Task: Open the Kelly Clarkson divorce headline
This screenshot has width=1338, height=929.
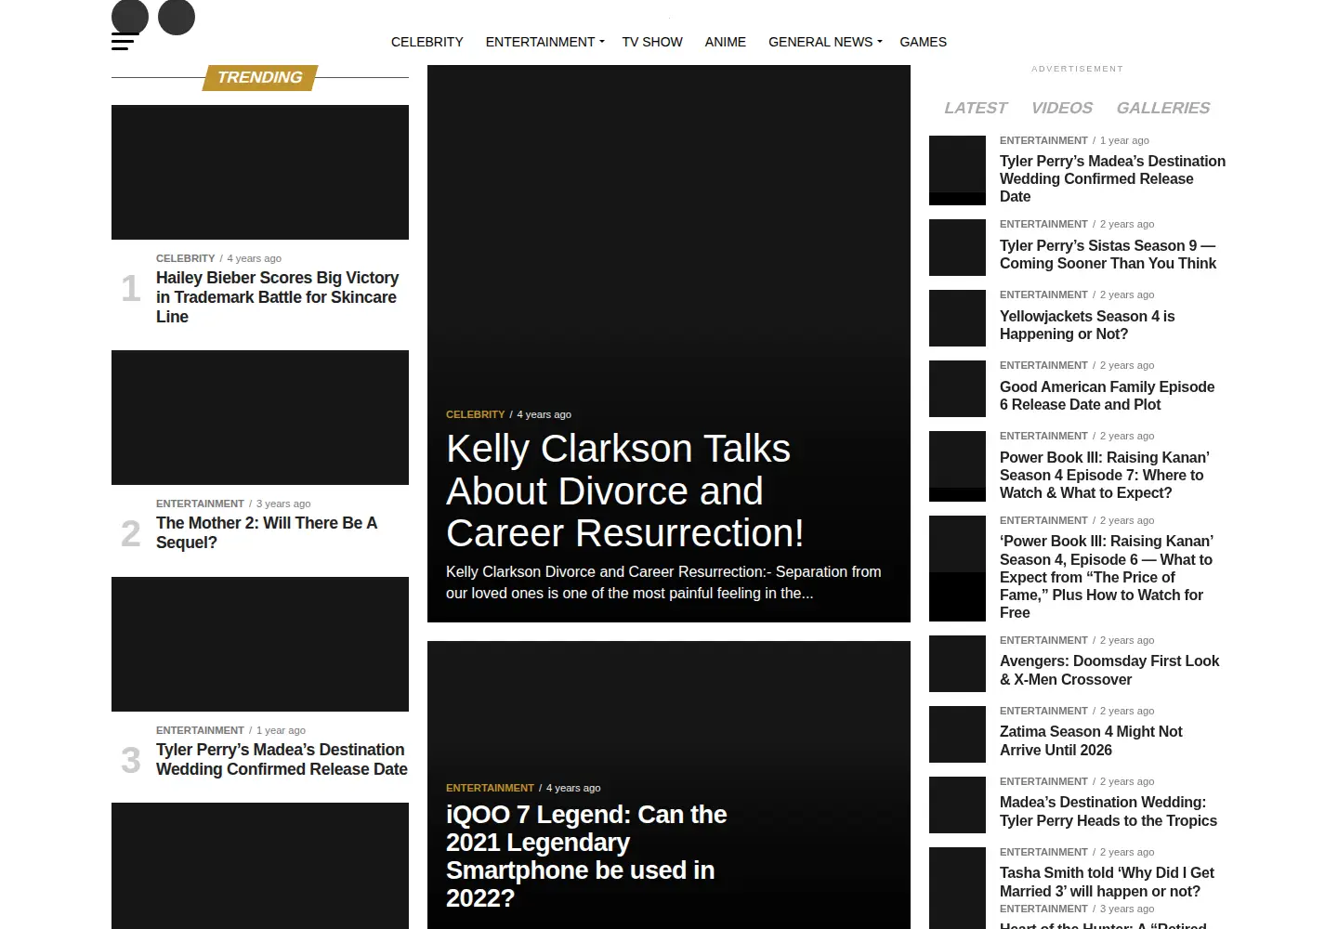Action: point(624,491)
